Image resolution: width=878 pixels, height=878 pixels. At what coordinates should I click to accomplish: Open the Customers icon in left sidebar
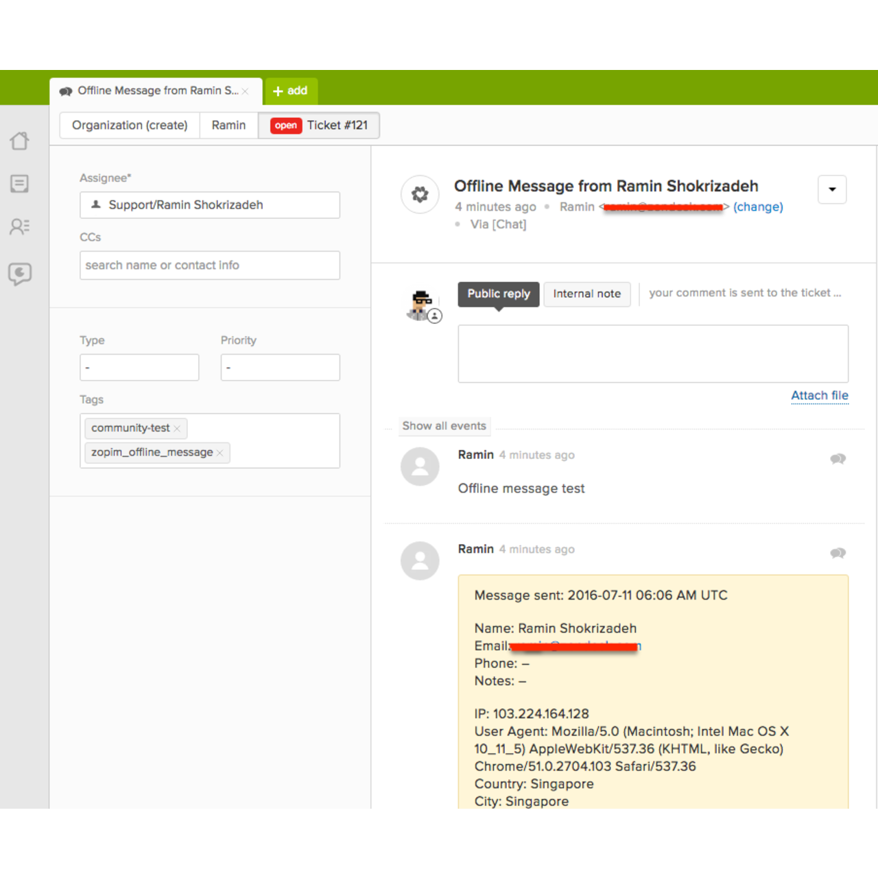point(20,226)
